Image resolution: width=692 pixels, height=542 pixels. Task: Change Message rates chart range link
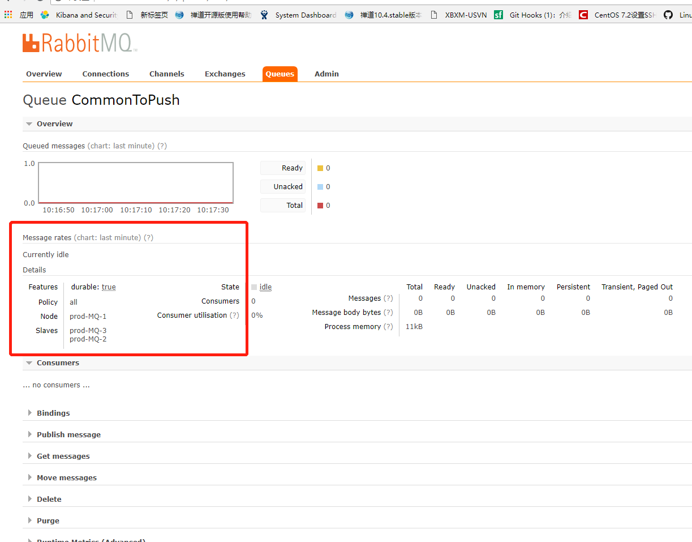point(108,237)
